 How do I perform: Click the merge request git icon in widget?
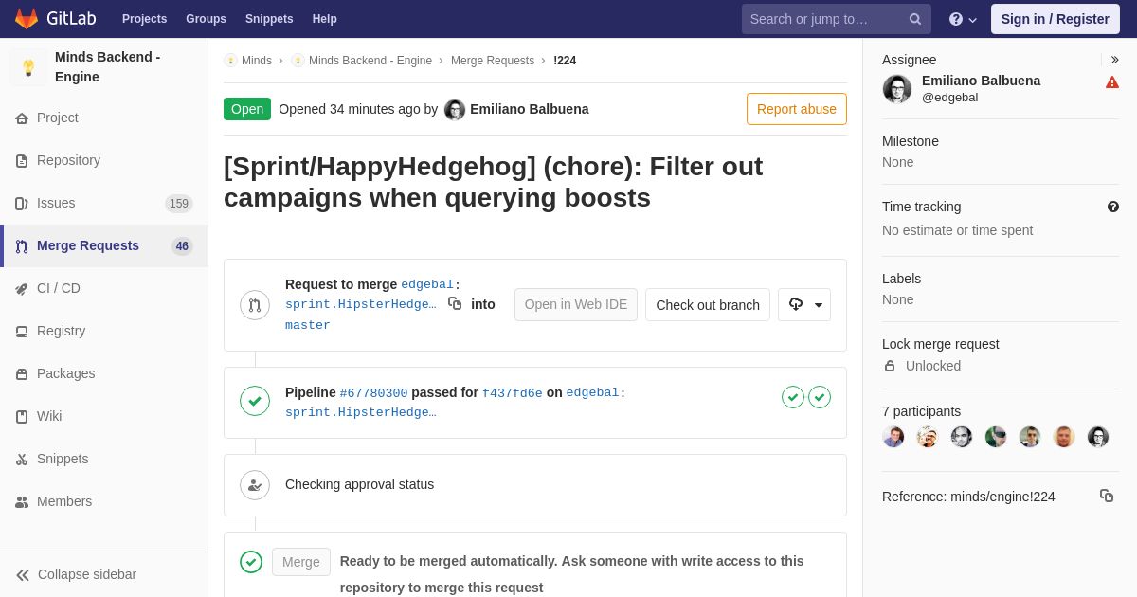[255, 305]
